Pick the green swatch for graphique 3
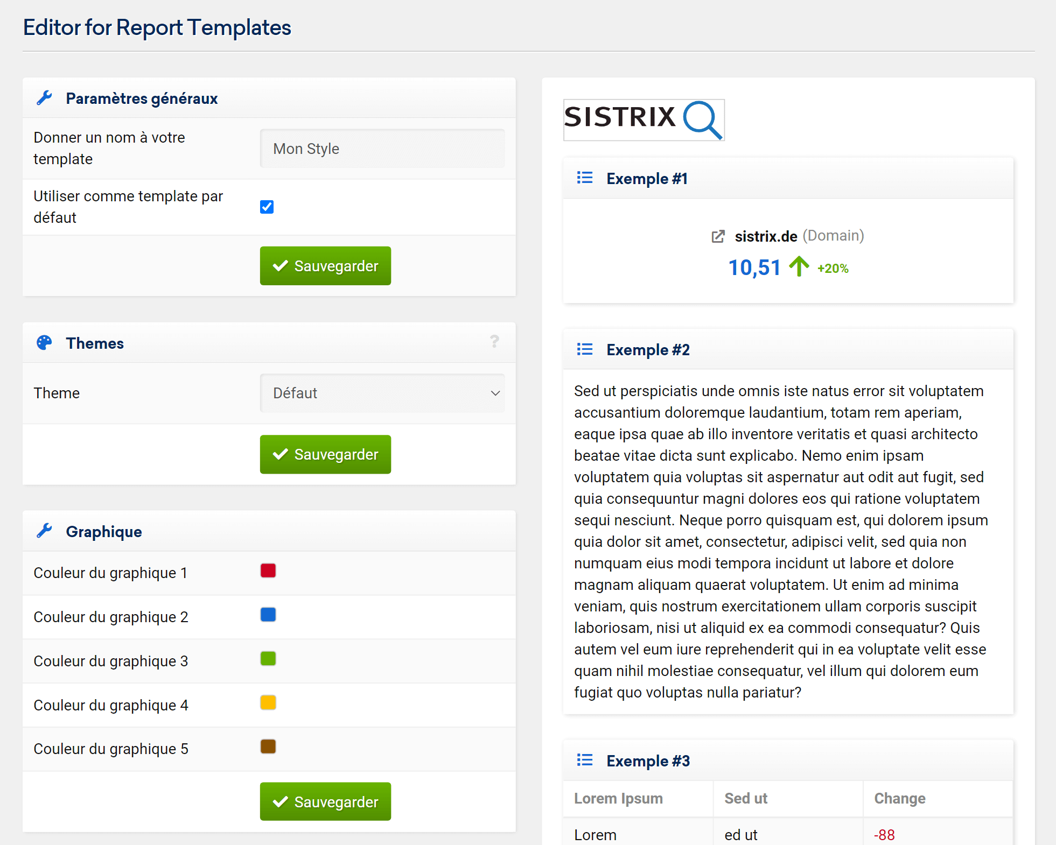The image size is (1056, 845). [x=268, y=659]
